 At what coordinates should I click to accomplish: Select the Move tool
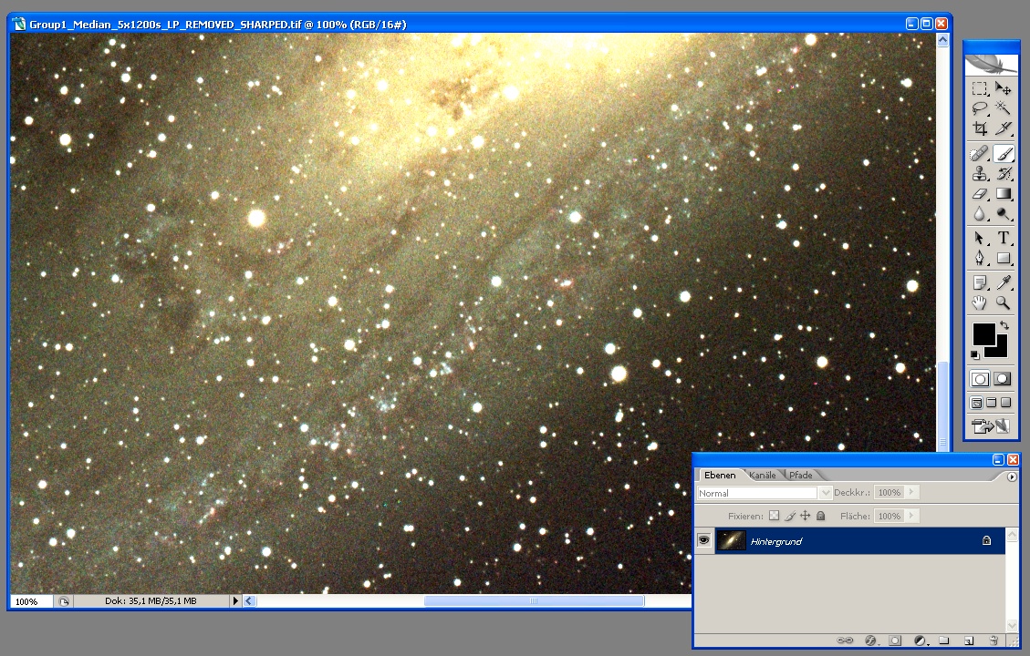pos(1003,88)
